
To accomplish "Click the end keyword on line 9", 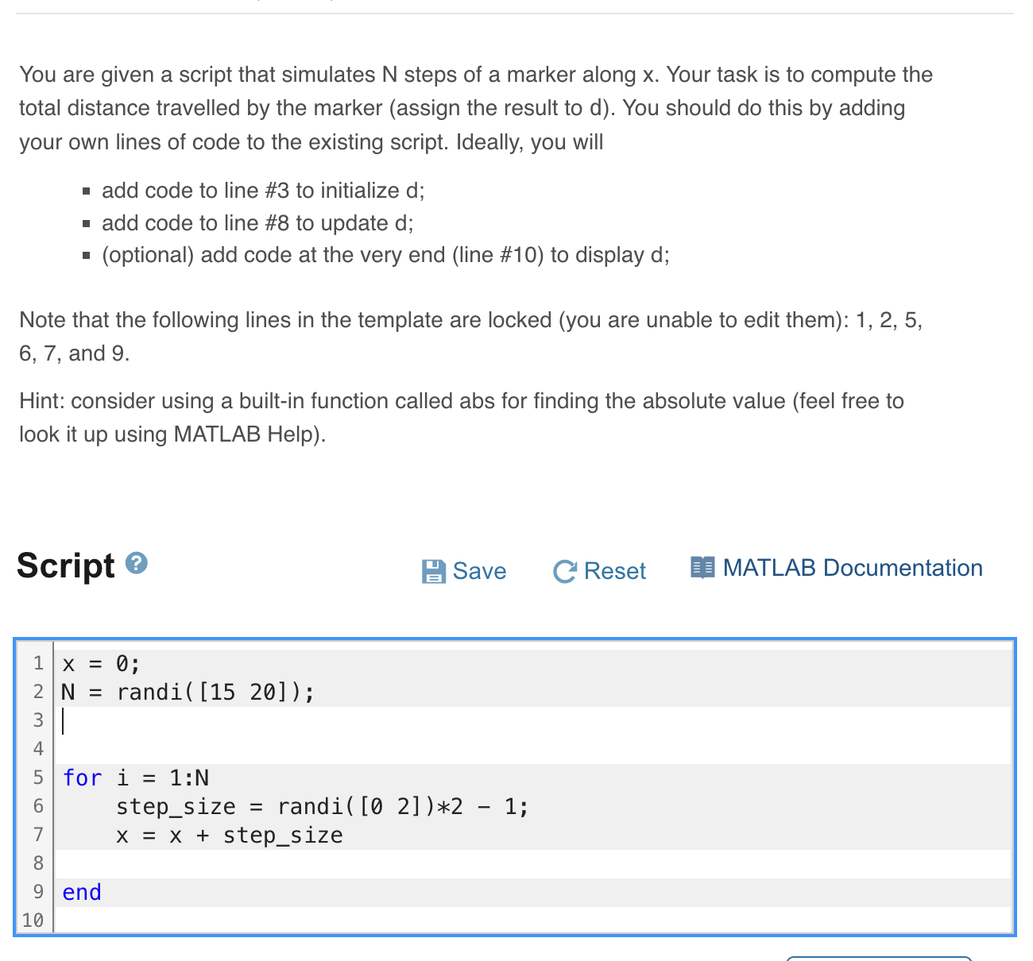I will tap(80, 892).
